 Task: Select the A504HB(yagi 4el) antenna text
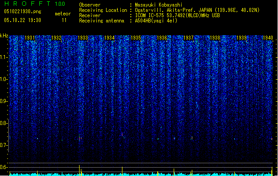pos(156,21)
